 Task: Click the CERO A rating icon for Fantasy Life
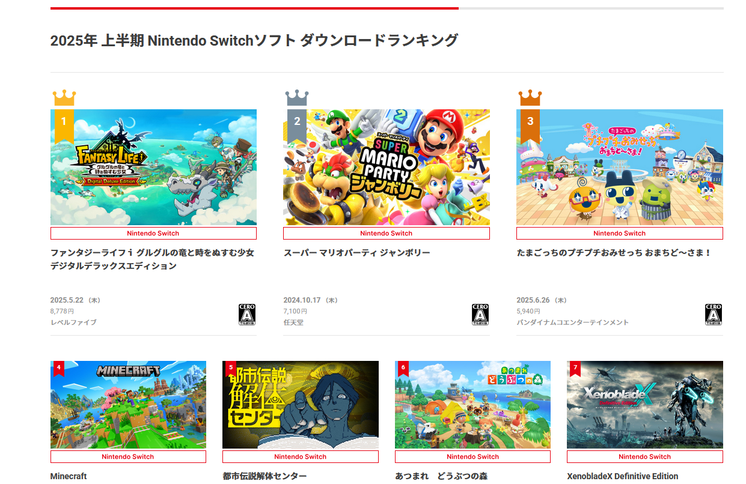(x=247, y=314)
